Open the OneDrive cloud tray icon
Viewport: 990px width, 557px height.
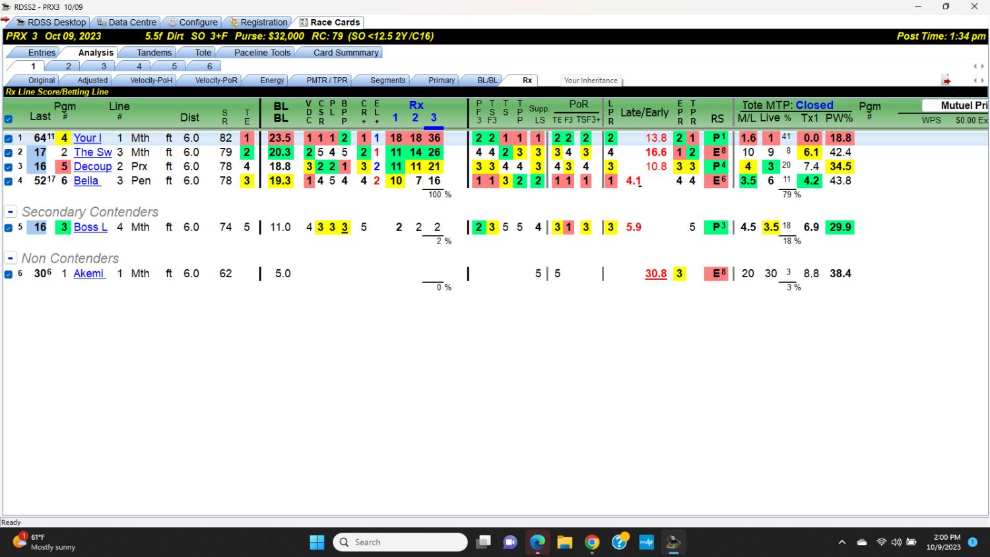click(x=862, y=542)
